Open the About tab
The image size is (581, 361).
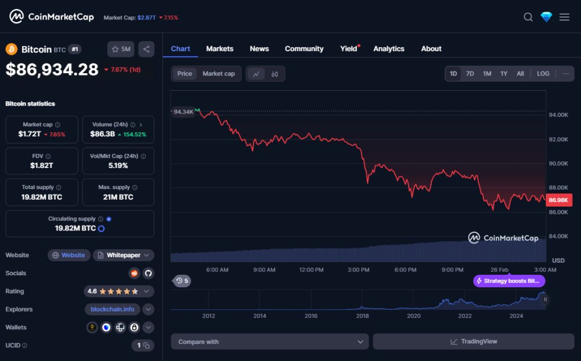point(431,49)
